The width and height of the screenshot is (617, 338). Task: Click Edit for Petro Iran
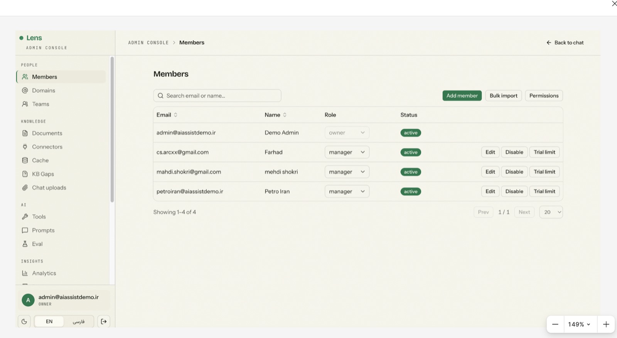click(490, 191)
